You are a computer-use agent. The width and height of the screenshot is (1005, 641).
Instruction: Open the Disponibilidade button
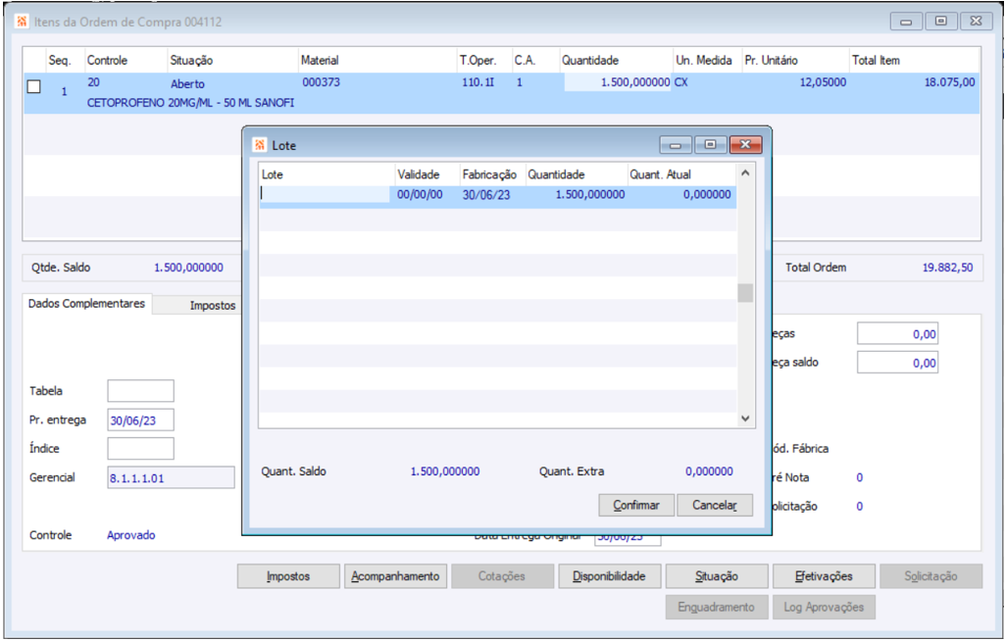click(x=610, y=576)
